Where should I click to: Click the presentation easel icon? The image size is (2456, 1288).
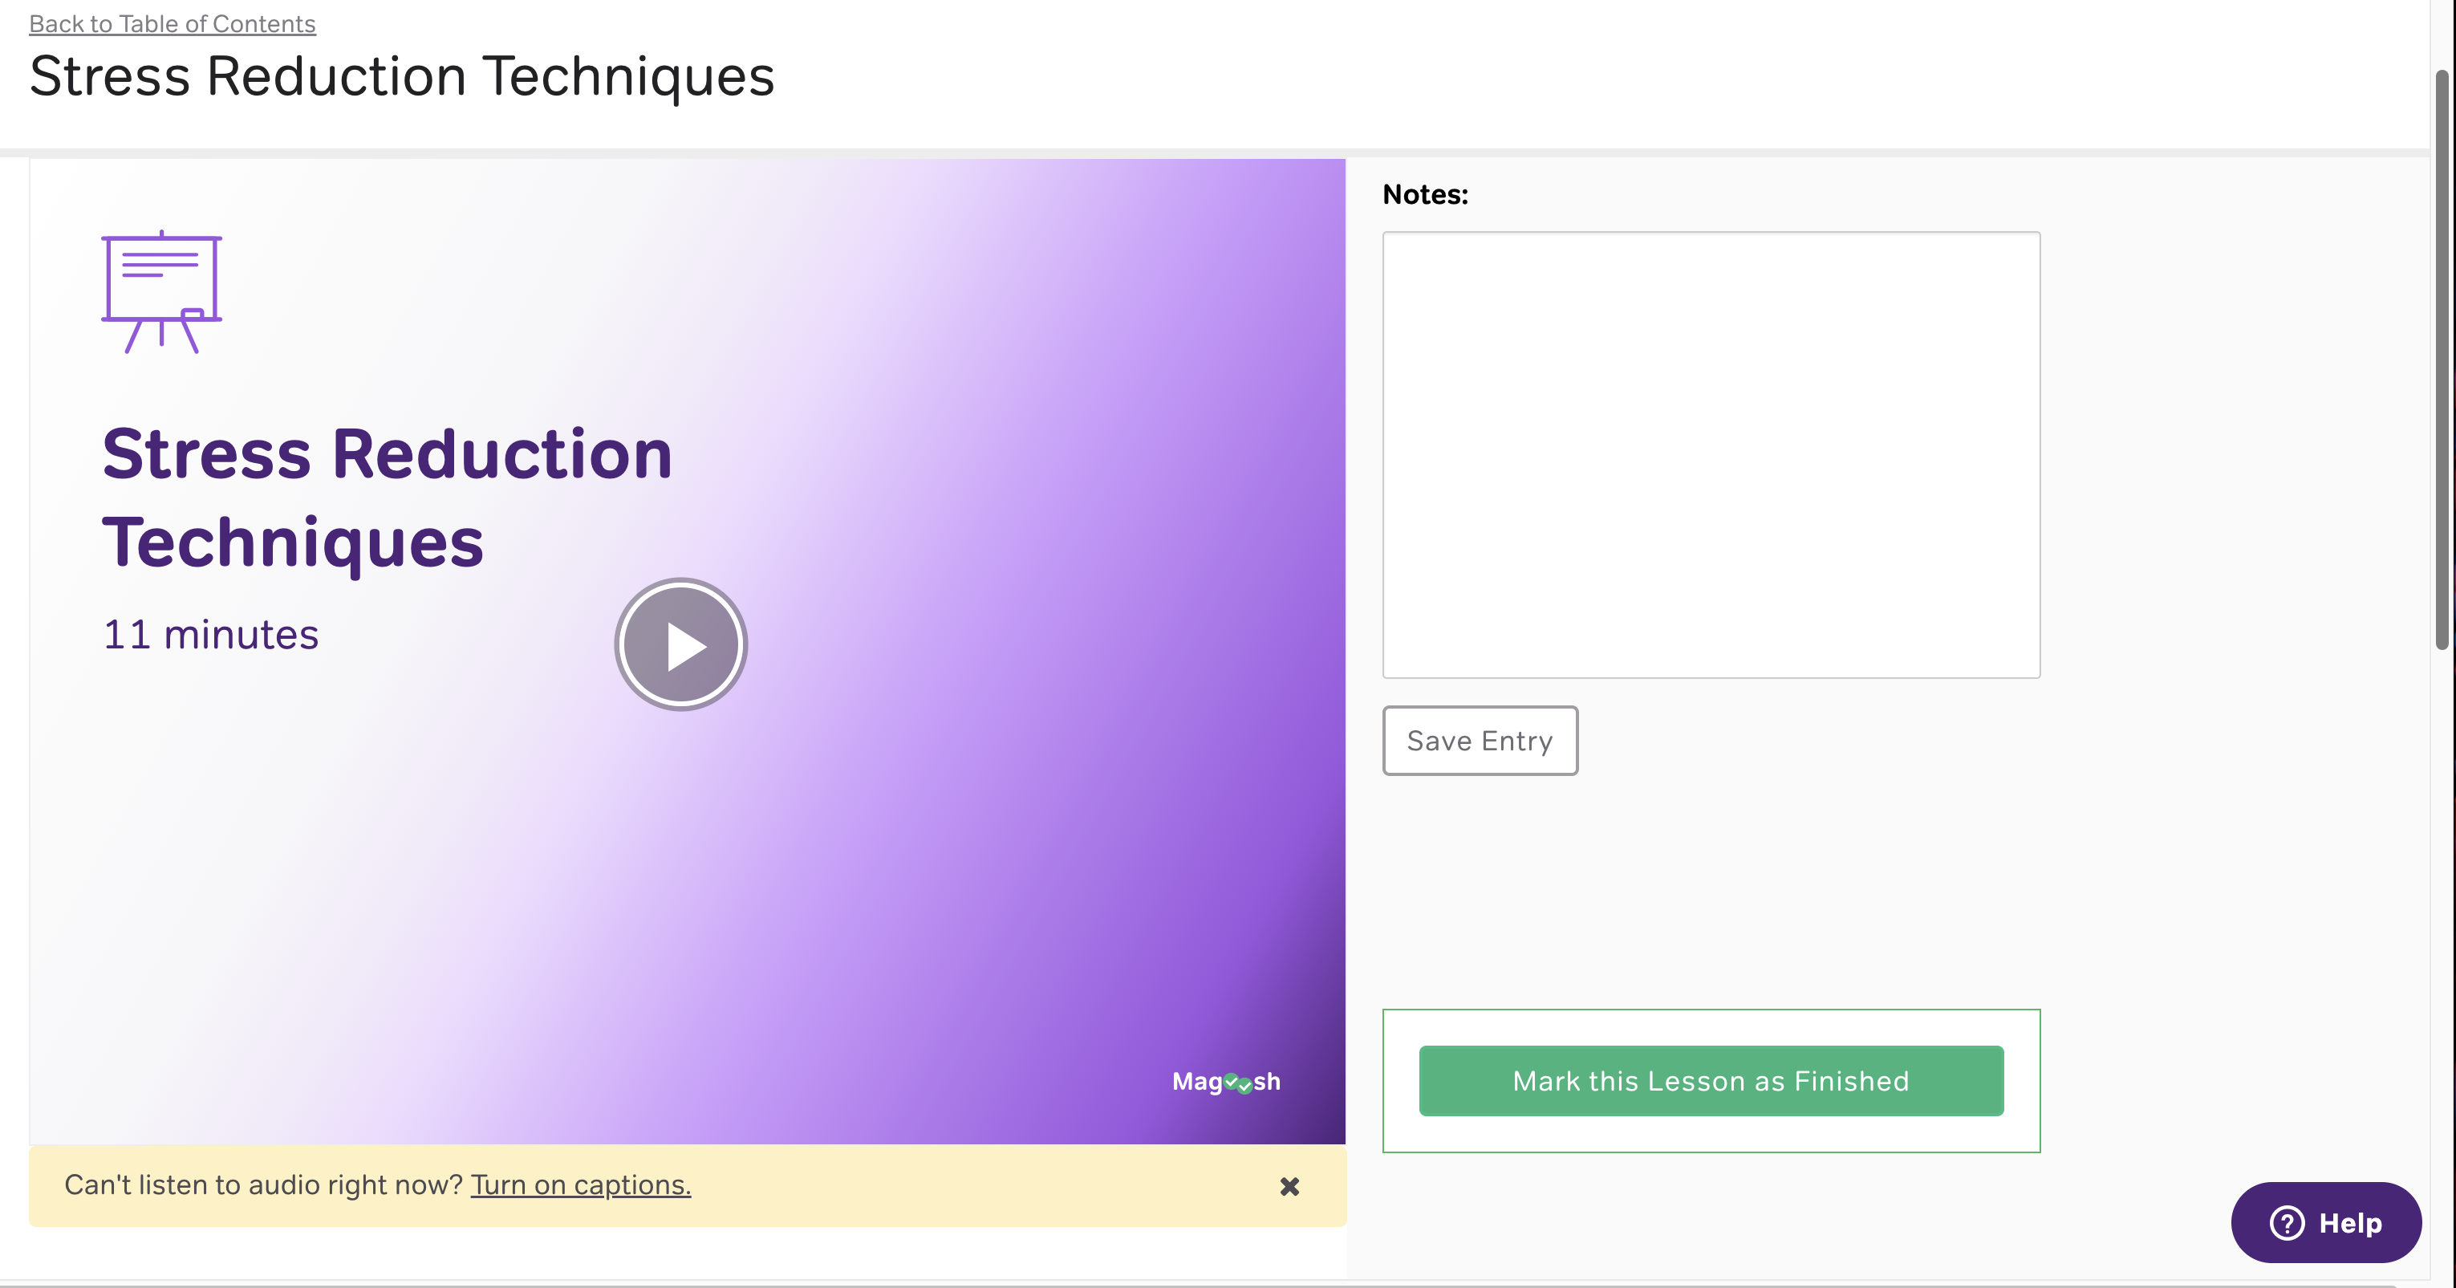[x=161, y=292]
